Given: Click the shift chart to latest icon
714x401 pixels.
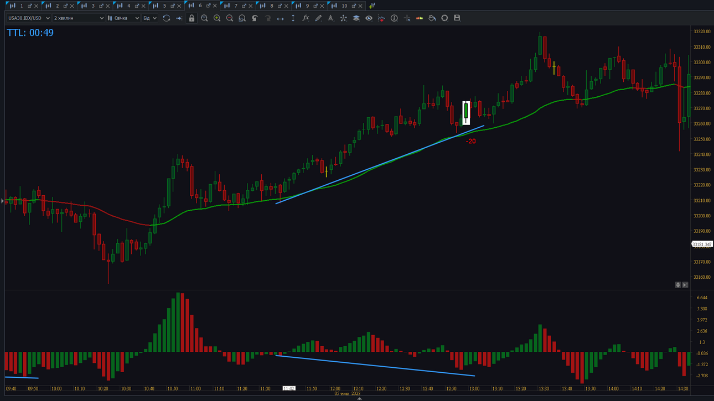Looking at the screenshot, I should coord(179,18).
